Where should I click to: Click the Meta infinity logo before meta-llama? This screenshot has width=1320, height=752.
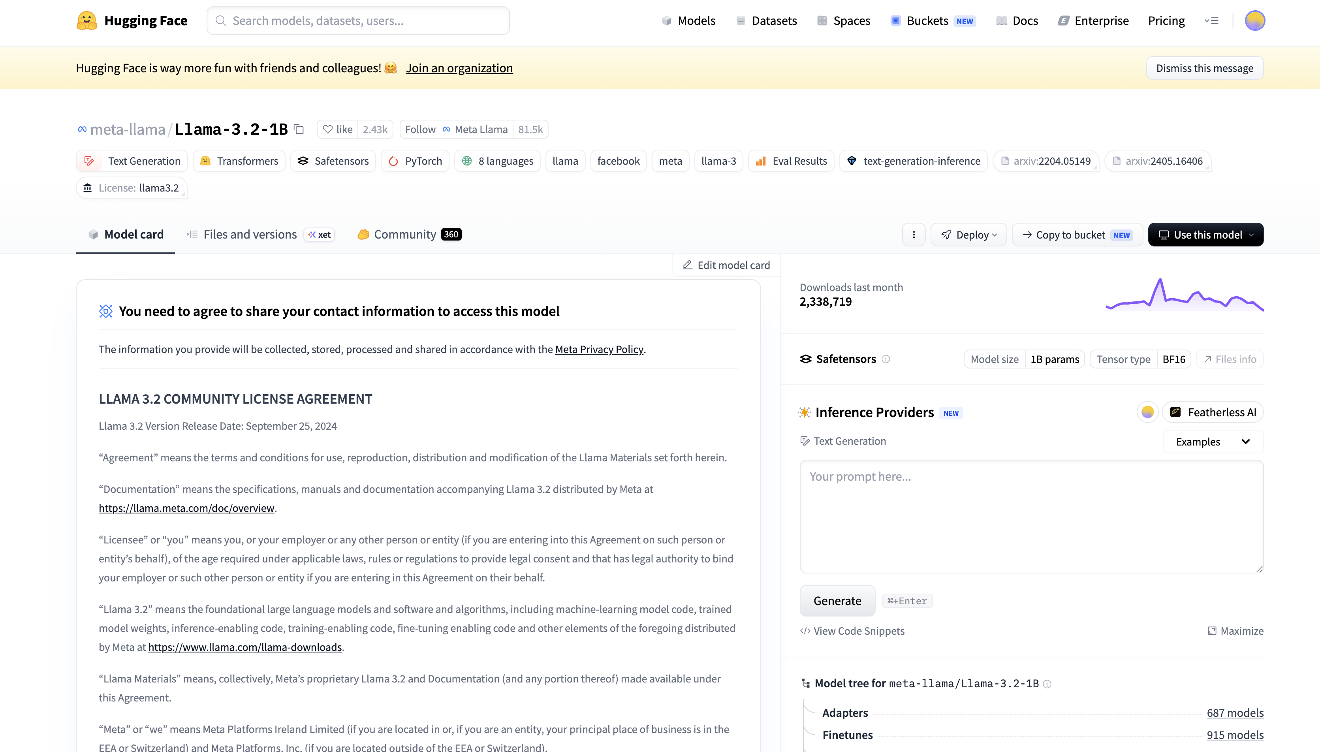tap(82, 129)
